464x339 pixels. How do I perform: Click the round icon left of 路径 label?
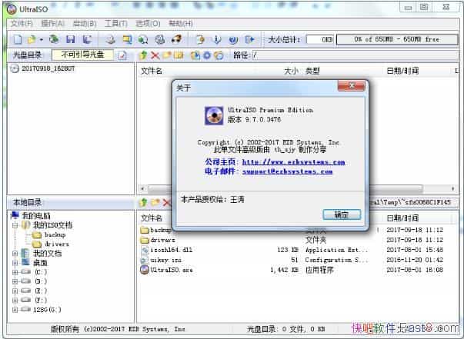pyautogui.click(x=219, y=55)
